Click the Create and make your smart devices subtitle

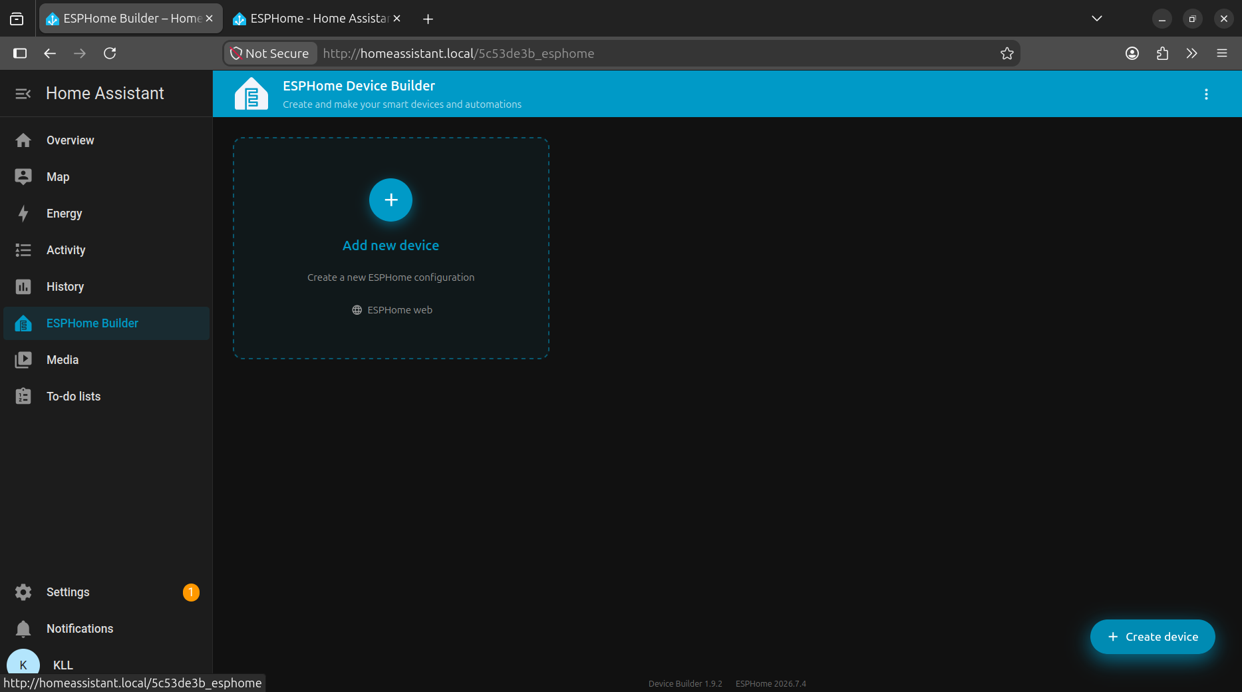(402, 104)
